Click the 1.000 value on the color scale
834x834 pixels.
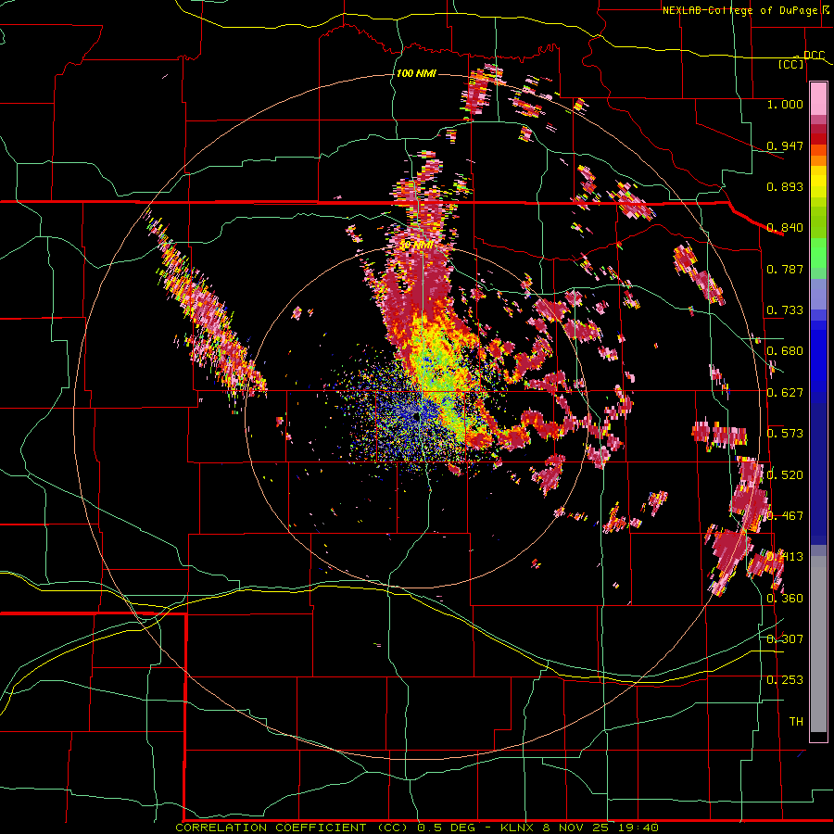785,104
